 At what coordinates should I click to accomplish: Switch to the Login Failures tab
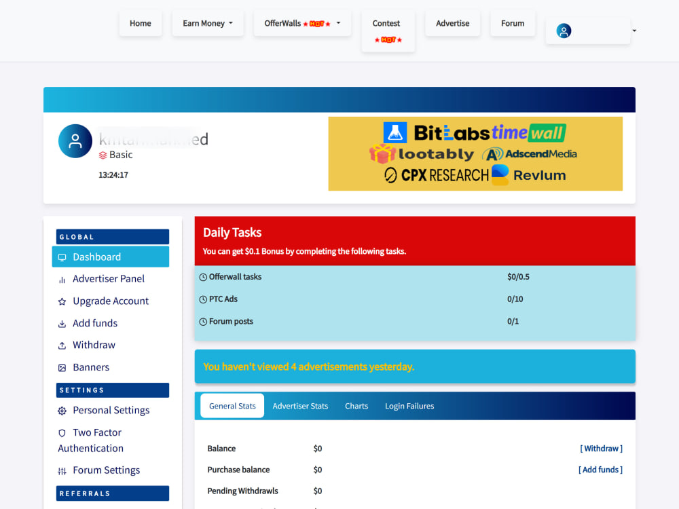[409, 406]
